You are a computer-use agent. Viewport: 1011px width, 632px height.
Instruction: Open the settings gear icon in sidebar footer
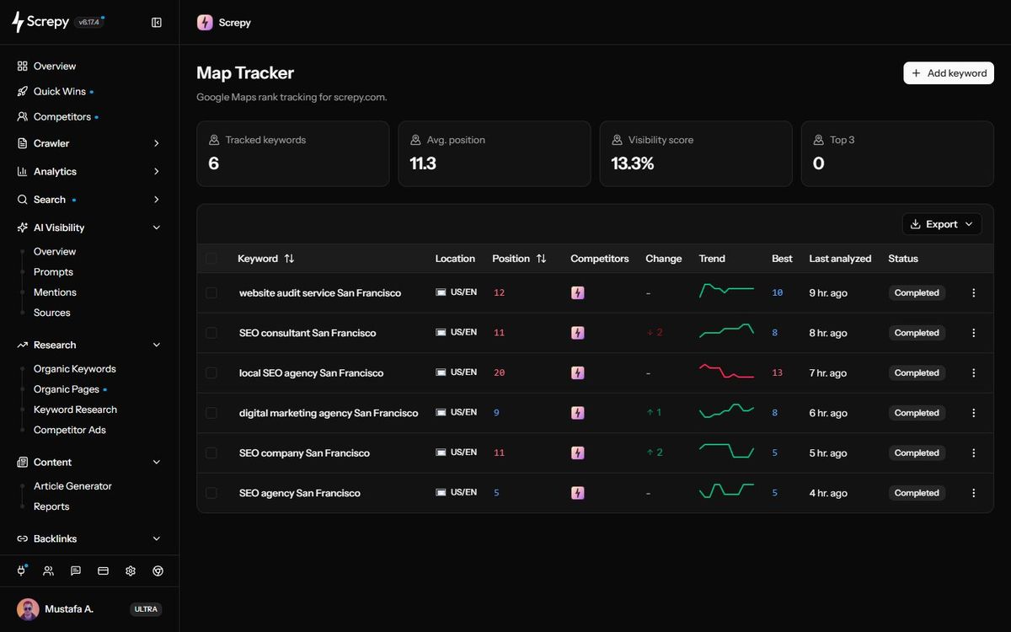(131, 570)
